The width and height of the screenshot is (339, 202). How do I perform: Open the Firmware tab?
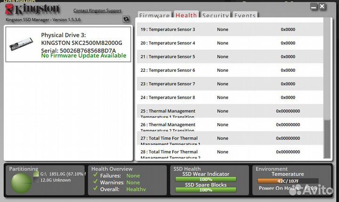(154, 16)
